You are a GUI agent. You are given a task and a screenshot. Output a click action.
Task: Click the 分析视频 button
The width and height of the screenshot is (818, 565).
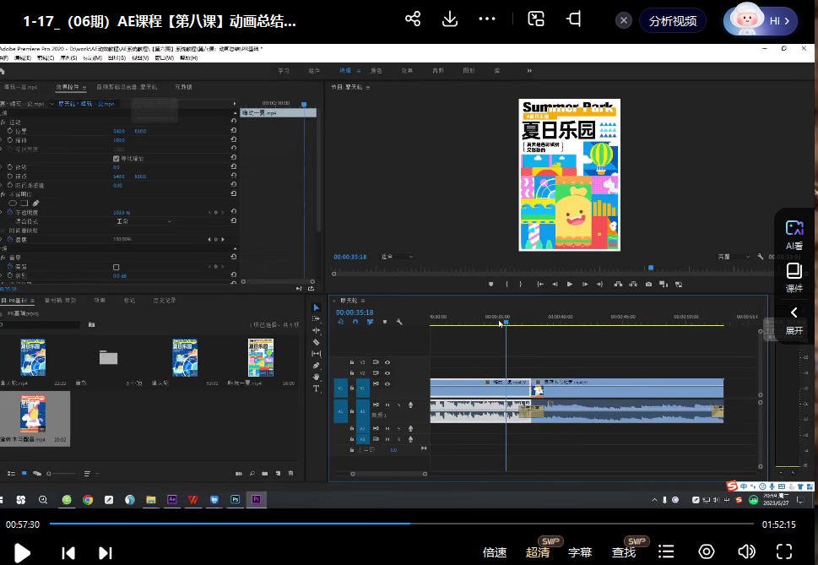point(673,21)
